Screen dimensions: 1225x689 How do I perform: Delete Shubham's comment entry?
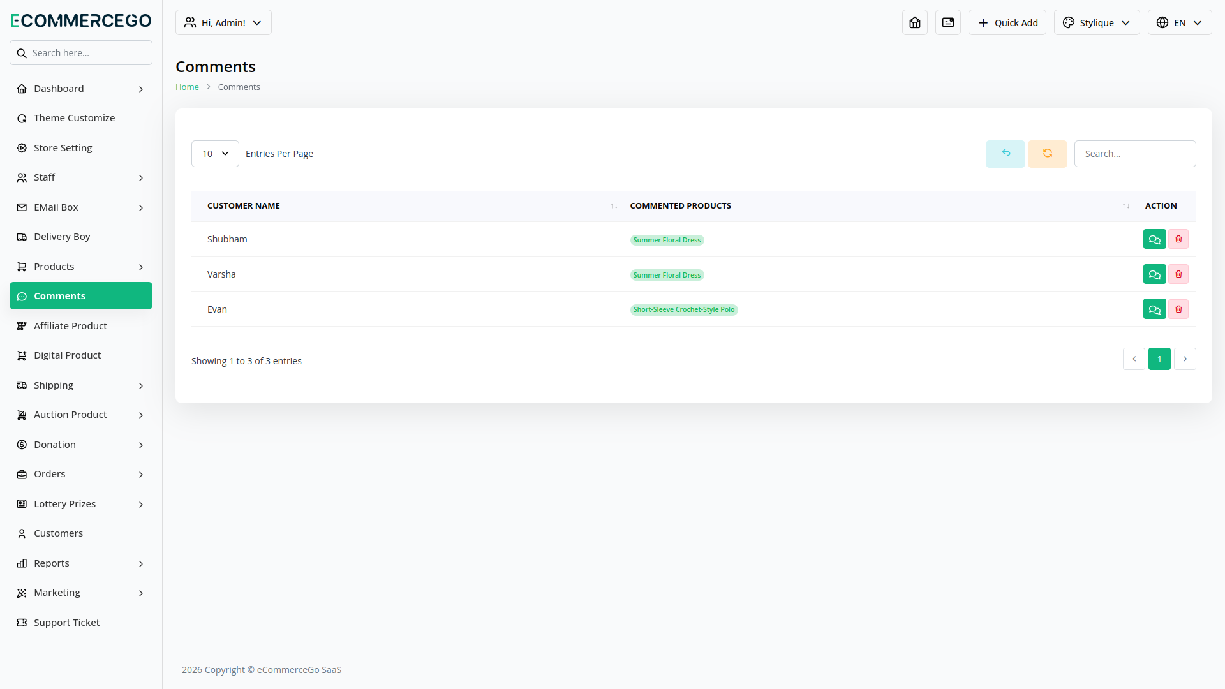coord(1178,239)
